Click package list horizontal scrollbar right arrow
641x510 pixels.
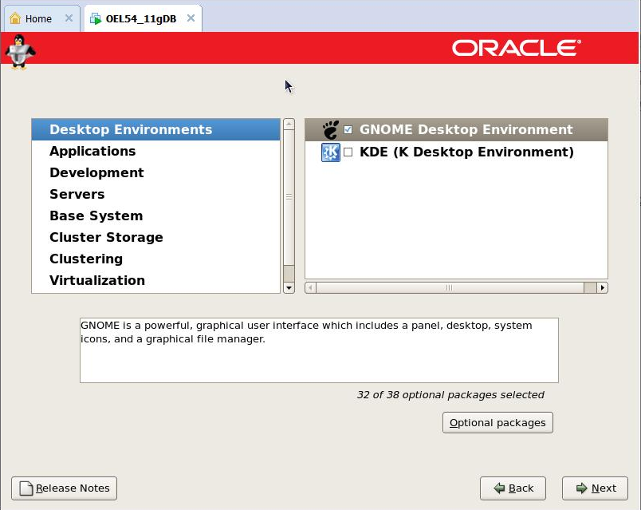[x=602, y=288]
